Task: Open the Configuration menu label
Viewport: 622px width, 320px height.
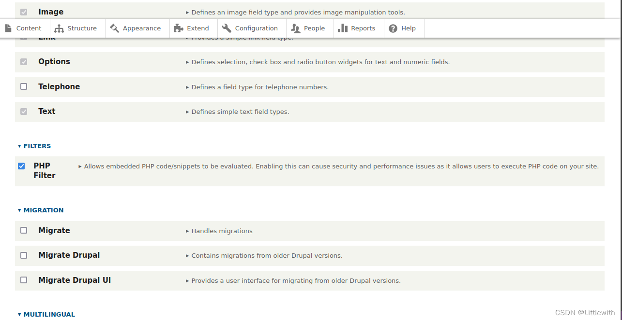Action: [x=257, y=28]
